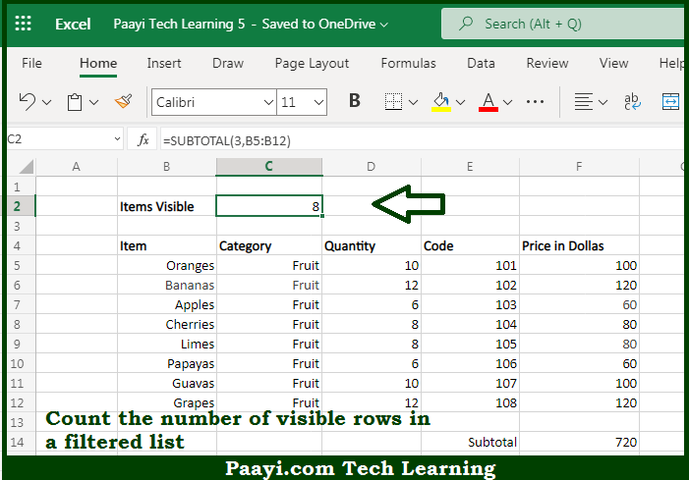The image size is (689, 480).
Task: Open the More options ellipsis
Action: click(535, 102)
